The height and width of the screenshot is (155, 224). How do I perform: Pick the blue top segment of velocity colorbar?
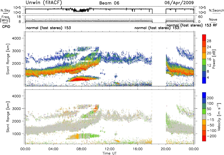(x=204, y=95)
